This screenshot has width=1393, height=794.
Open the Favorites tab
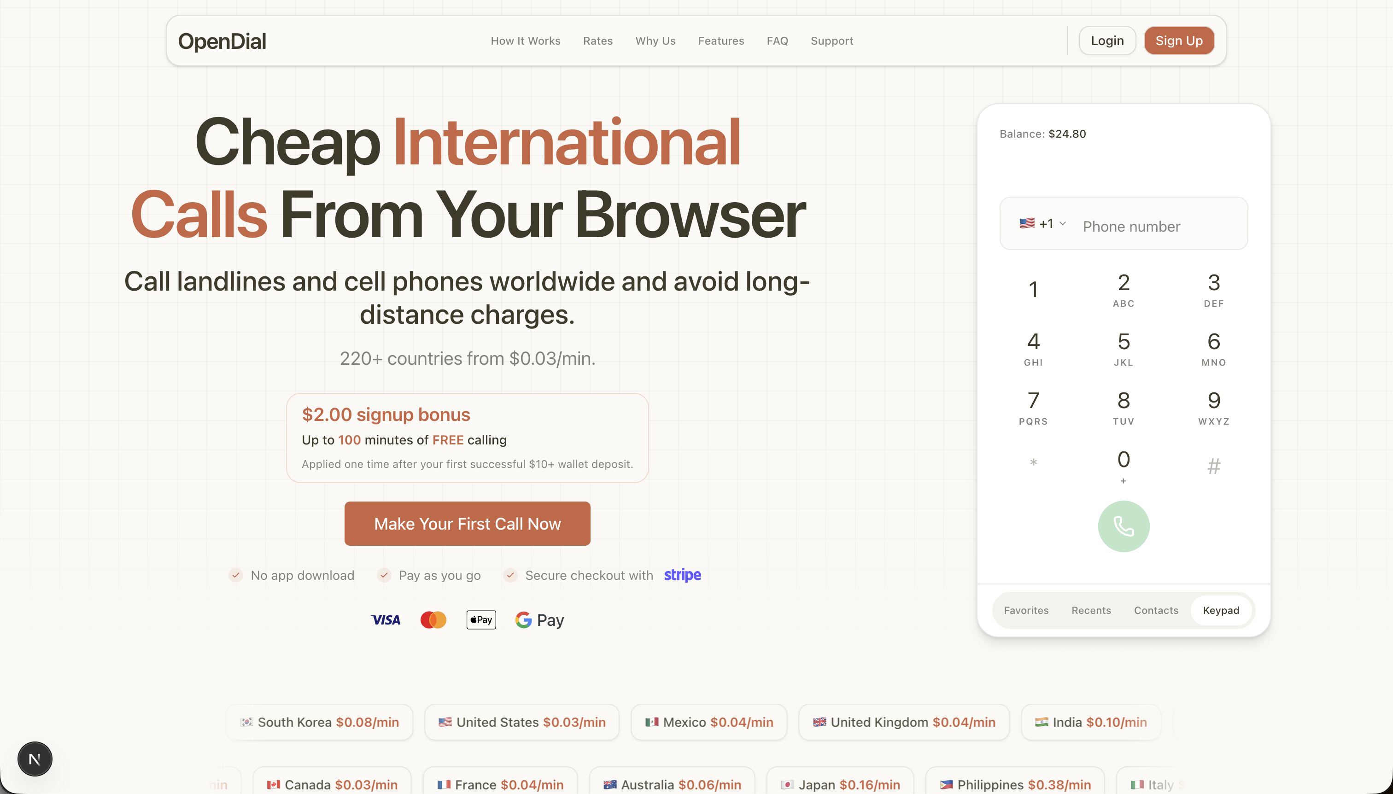click(x=1026, y=610)
